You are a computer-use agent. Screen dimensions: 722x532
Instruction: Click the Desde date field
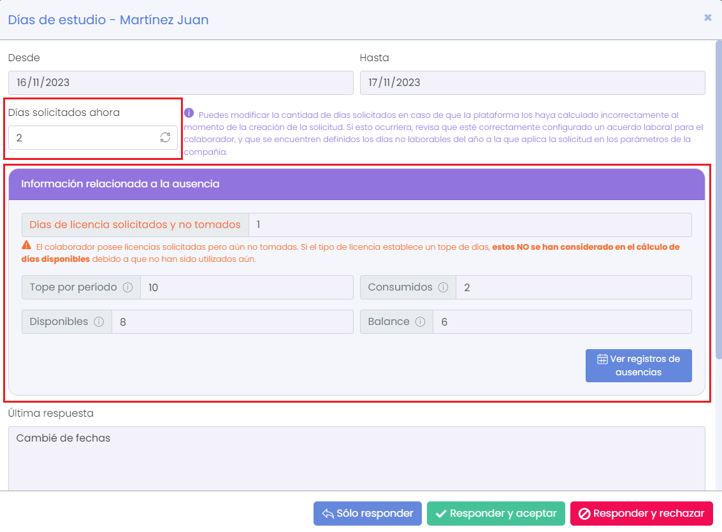pyautogui.click(x=180, y=83)
